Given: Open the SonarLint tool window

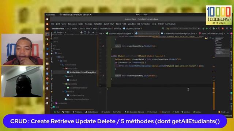Looking at the screenshot, I should (165, 112).
